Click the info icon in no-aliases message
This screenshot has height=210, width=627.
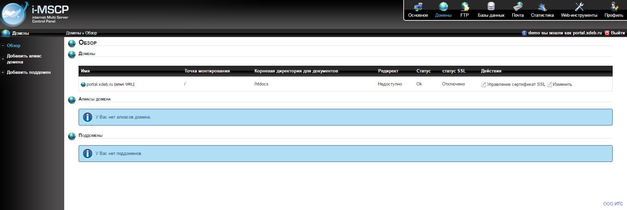pyautogui.click(x=88, y=117)
